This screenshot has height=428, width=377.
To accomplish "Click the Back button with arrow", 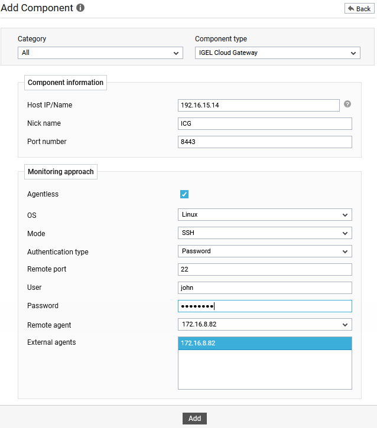I will [x=359, y=8].
